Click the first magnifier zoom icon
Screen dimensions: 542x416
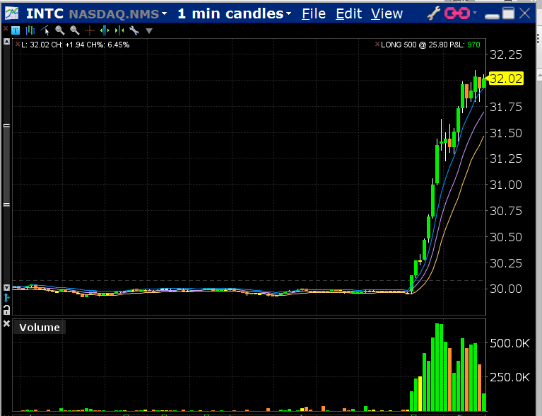(x=59, y=30)
